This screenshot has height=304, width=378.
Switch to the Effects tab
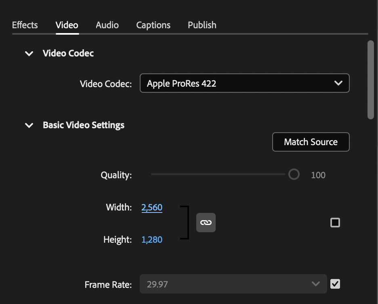tap(25, 25)
